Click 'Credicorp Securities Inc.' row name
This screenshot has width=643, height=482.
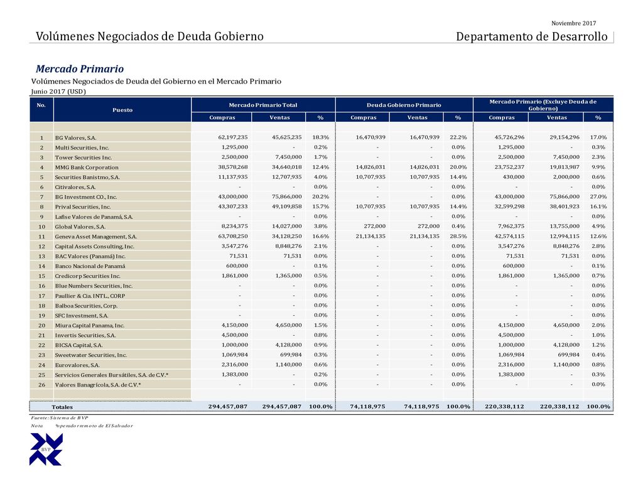point(88,276)
